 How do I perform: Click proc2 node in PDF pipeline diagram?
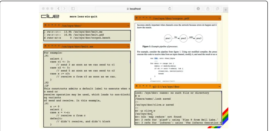coord(183,38)
